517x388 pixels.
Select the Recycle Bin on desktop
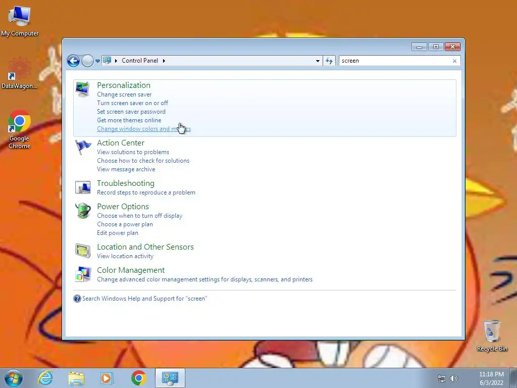coord(492,335)
